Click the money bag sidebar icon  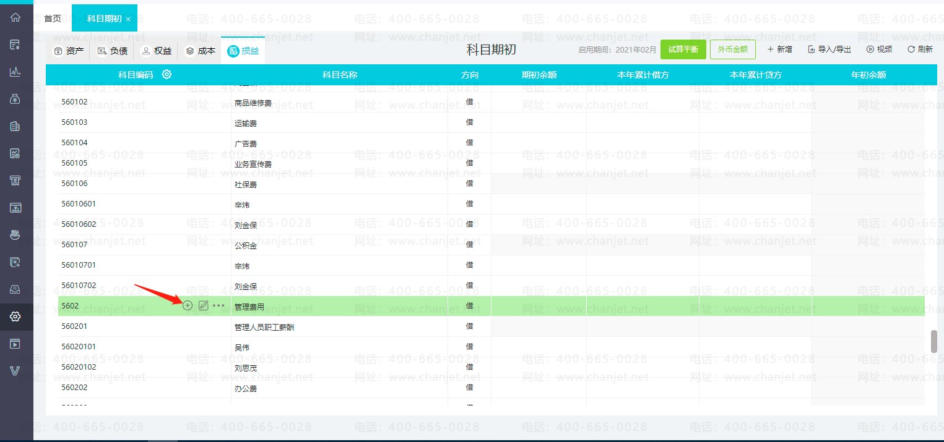[x=15, y=99]
